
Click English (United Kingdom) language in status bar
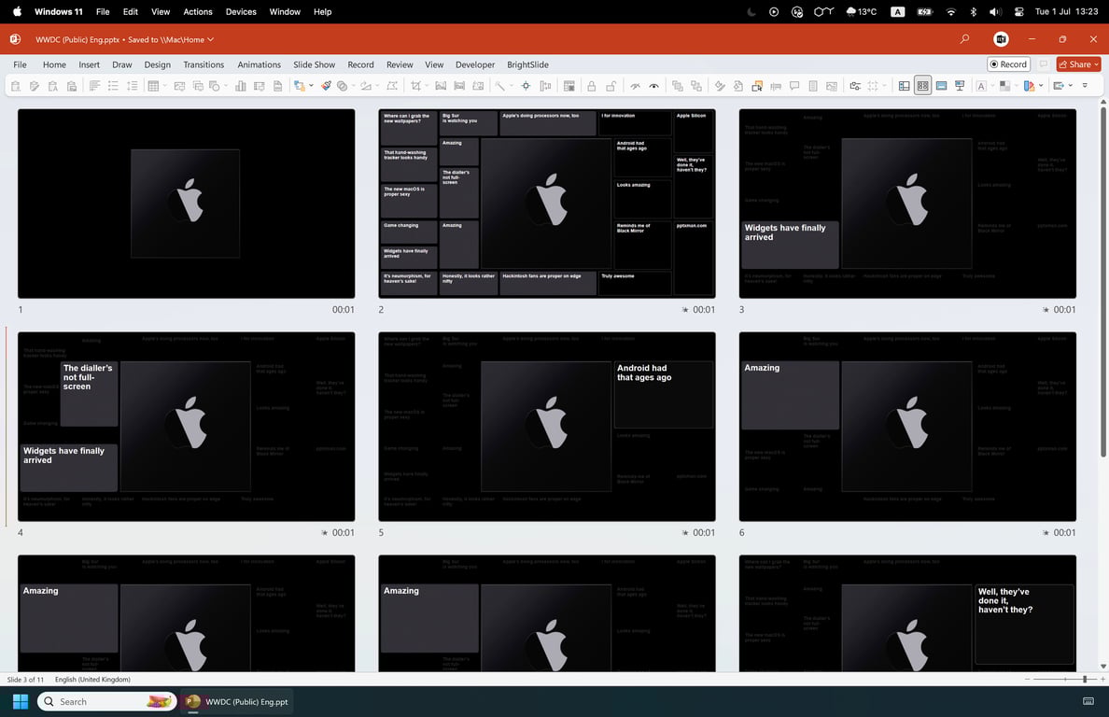[92, 680]
